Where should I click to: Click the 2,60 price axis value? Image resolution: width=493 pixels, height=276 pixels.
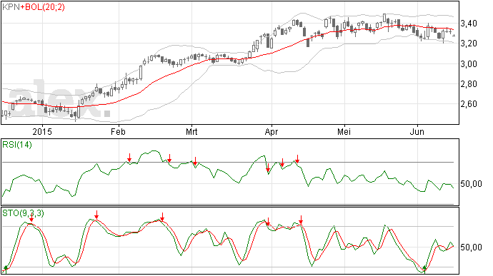pyautogui.click(x=469, y=104)
